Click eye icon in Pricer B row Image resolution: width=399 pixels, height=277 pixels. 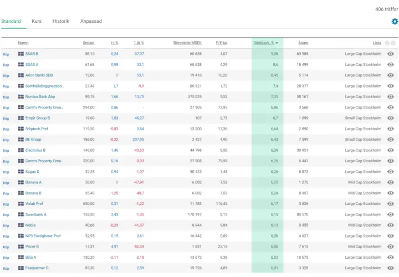[x=391, y=247]
